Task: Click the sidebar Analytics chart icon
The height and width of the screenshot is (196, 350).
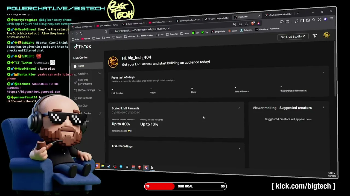Action: 75,73
